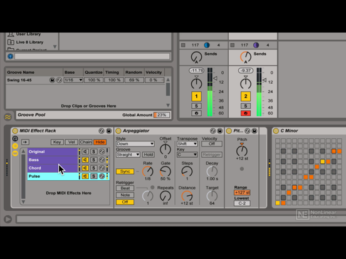This screenshot has height=259, width=346.
Task: Solo the Pulse chain
Action: click(x=93, y=176)
